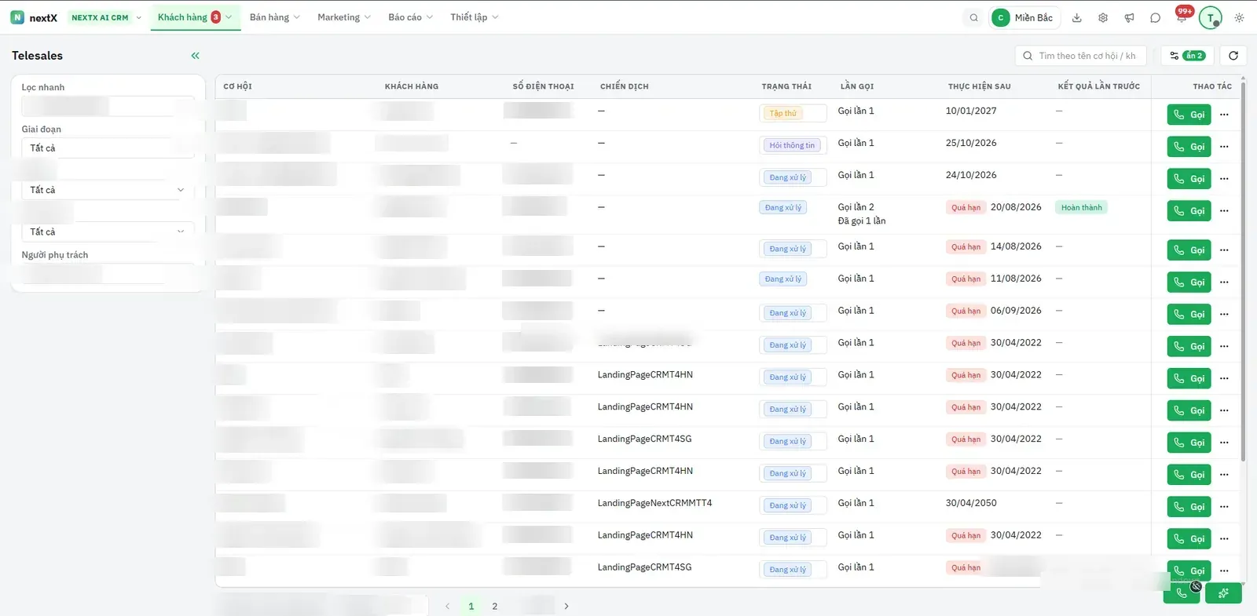Open the column filter button labeled 'ẩn 2'
The width and height of the screenshot is (1257, 616).
[x=1187, y=56]
